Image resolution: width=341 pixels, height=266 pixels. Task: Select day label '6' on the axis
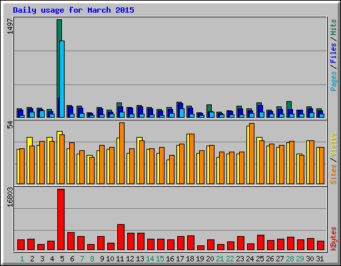(x=72, y=259)
